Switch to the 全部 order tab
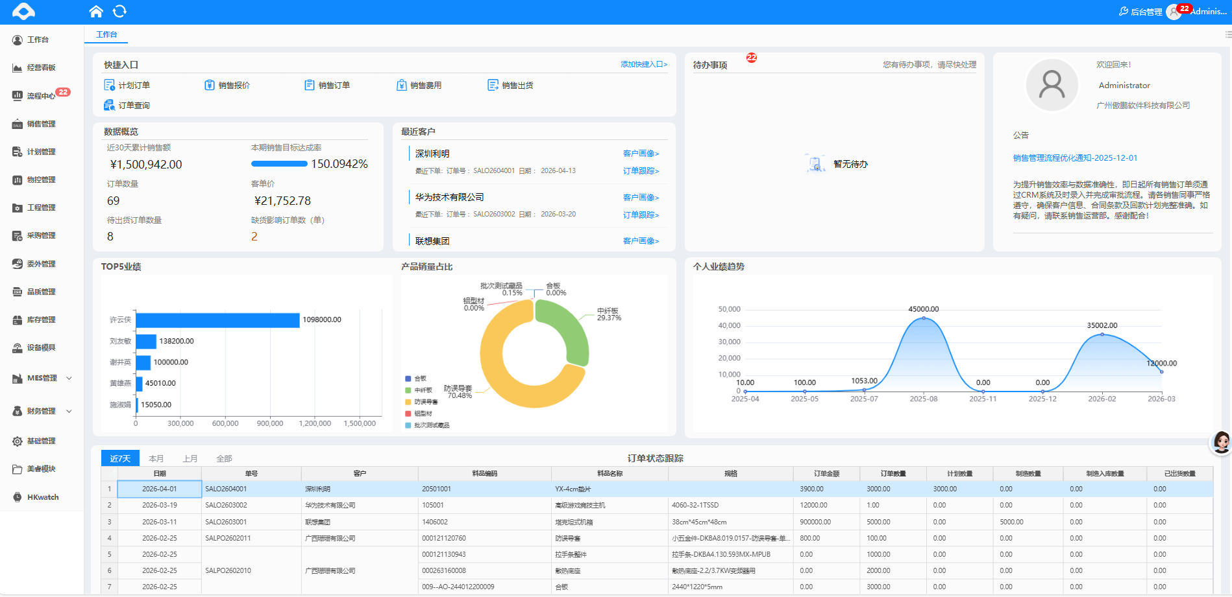Image resolution: width=1232 pixels, height=597 pixels. click(224, 458)
